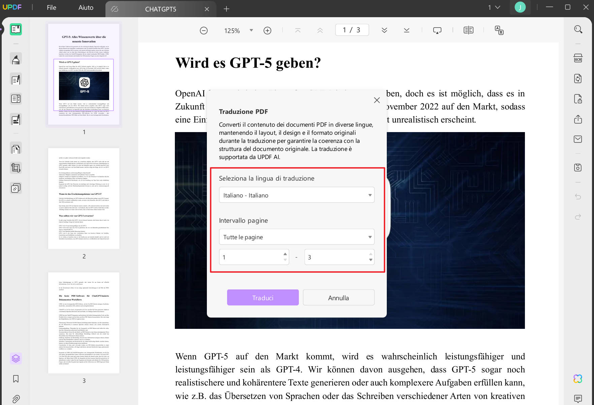Undo the last action
Image resolution: width=594 pixels, height=405 pixels.
pos(578,196)
